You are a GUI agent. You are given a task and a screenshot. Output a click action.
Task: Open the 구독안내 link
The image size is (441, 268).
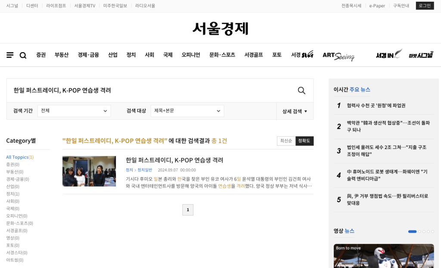tap(401, 6)
